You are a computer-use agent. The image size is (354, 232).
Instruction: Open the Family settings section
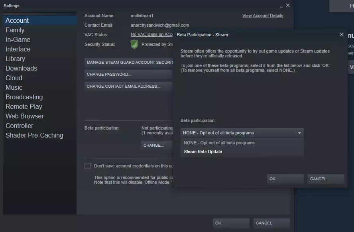pyautogui.click(x=40, y=30)
